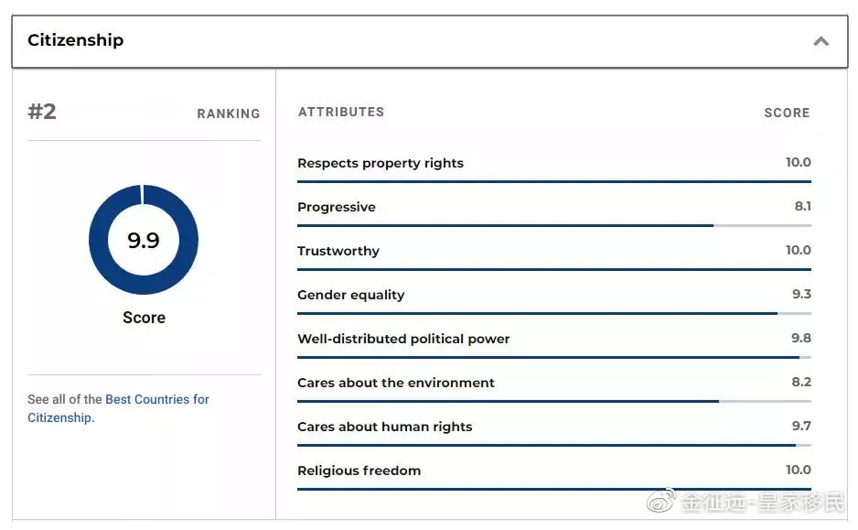Screen dimensions: 858x530
Task: Click the Religious freedom attribute label
Action: coord(359,471)
